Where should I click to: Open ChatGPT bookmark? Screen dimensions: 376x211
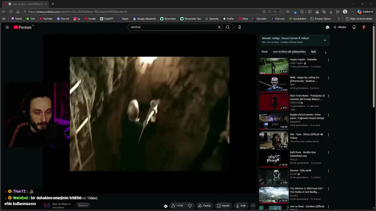tap(106, 19)
